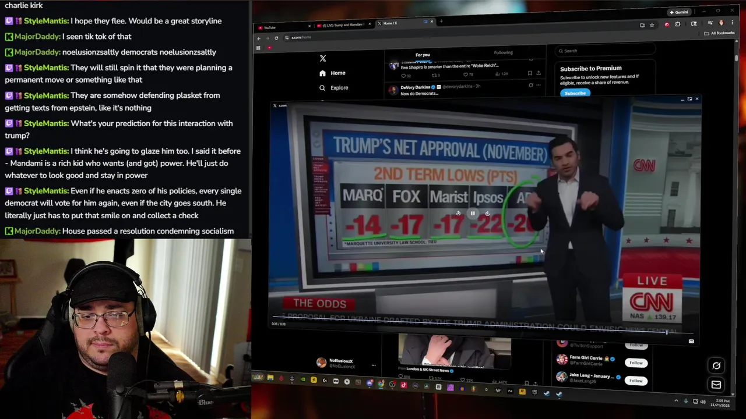Skip backward in the floating video
This screenshot has height=419, width=746.
tap(458, 214)
